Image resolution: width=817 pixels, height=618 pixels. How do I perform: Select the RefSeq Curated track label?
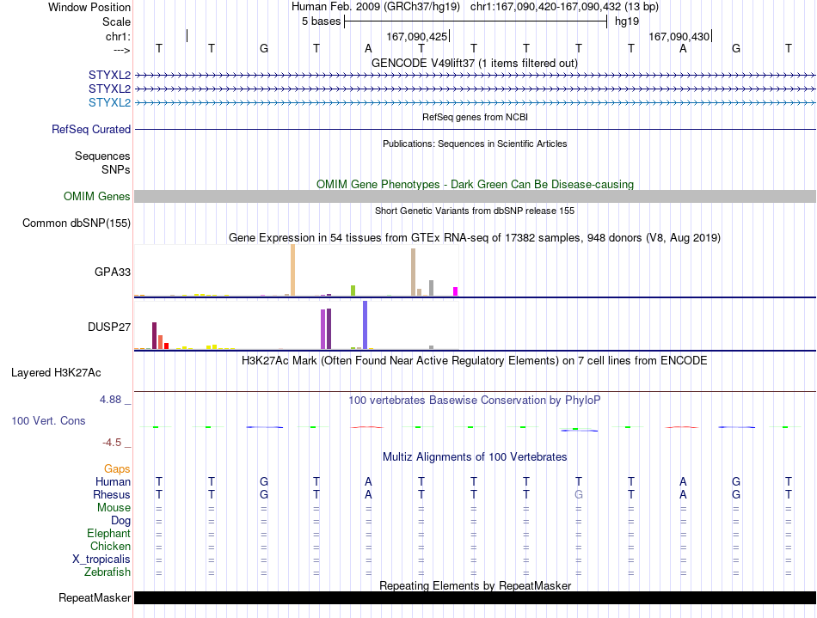(90, 129)
